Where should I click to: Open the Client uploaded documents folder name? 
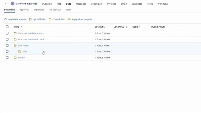click(x=31, y=33)
